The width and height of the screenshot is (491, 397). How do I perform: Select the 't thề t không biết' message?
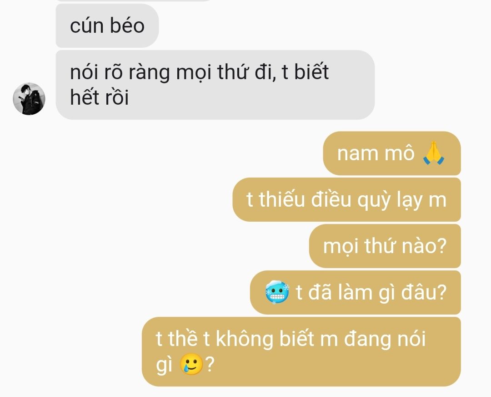[x=301, y=351]
